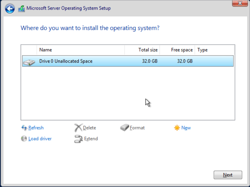Click the Type column header
Viewport: 250px width, 187px height.
pyautogui.click(x=214, y=50)
